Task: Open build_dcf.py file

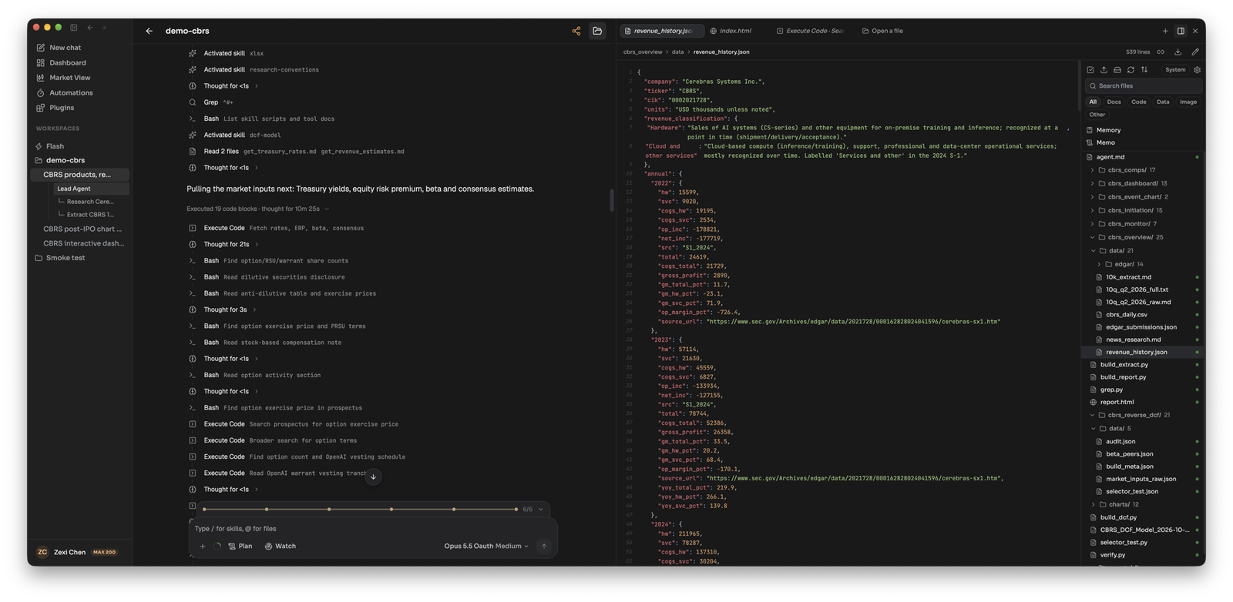Action: point(1118,518)
